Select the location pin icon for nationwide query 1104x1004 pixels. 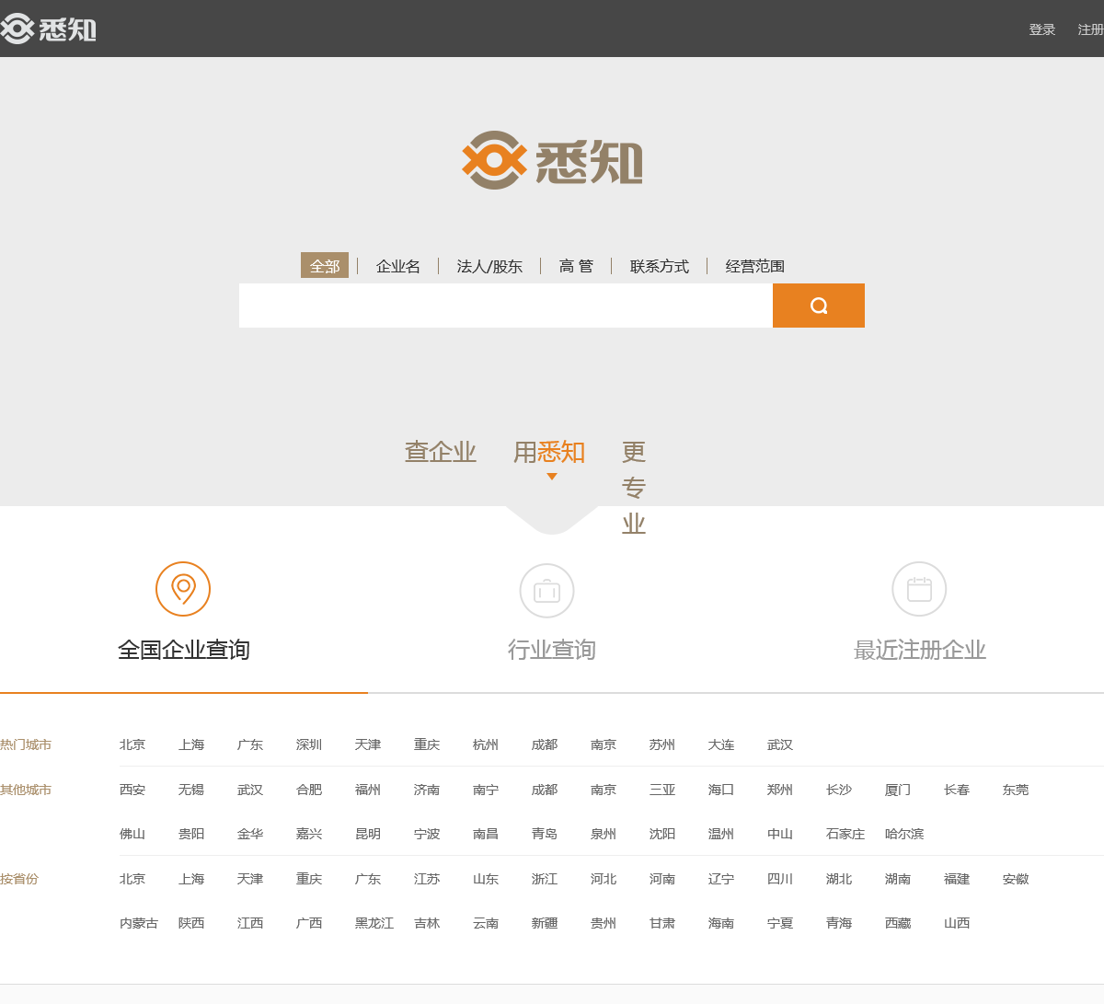(183, 589)
